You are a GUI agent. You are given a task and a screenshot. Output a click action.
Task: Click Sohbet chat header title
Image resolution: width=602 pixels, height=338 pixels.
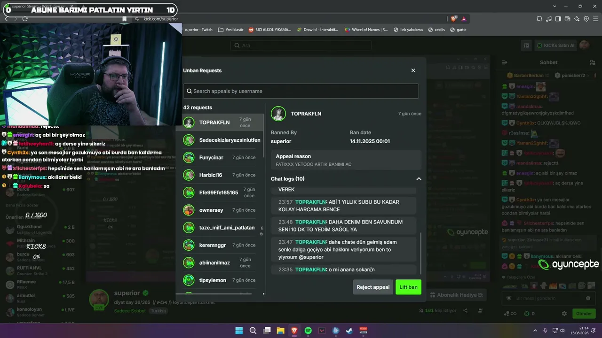coord(548,62)
